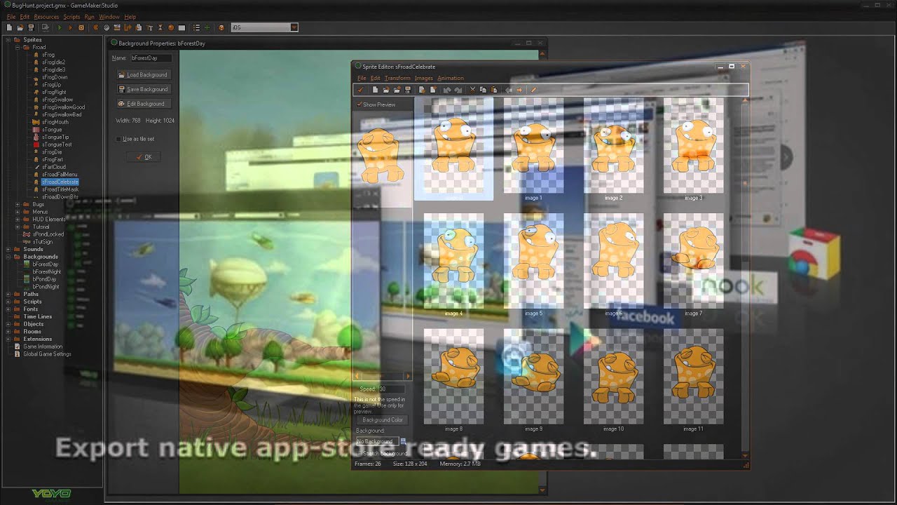Open the Images menu in Sprite Editor

pyautogui.click(x=424, y=78)
